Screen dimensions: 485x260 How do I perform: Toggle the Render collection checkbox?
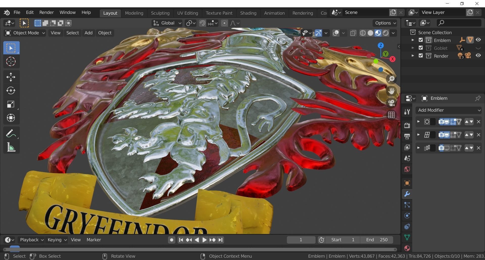(421, 56)
